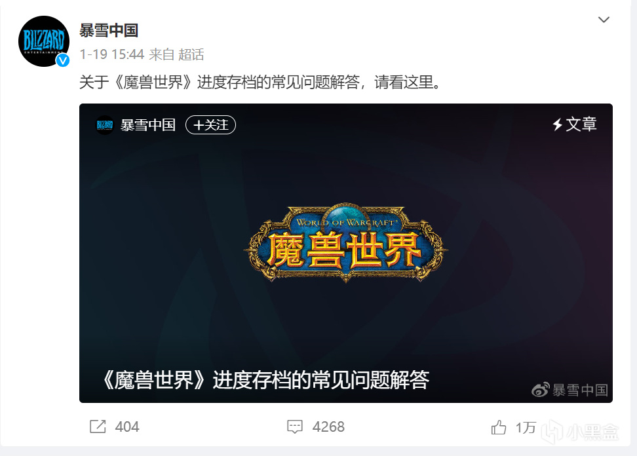Follow with the +关注 button

tap(210, 124)
